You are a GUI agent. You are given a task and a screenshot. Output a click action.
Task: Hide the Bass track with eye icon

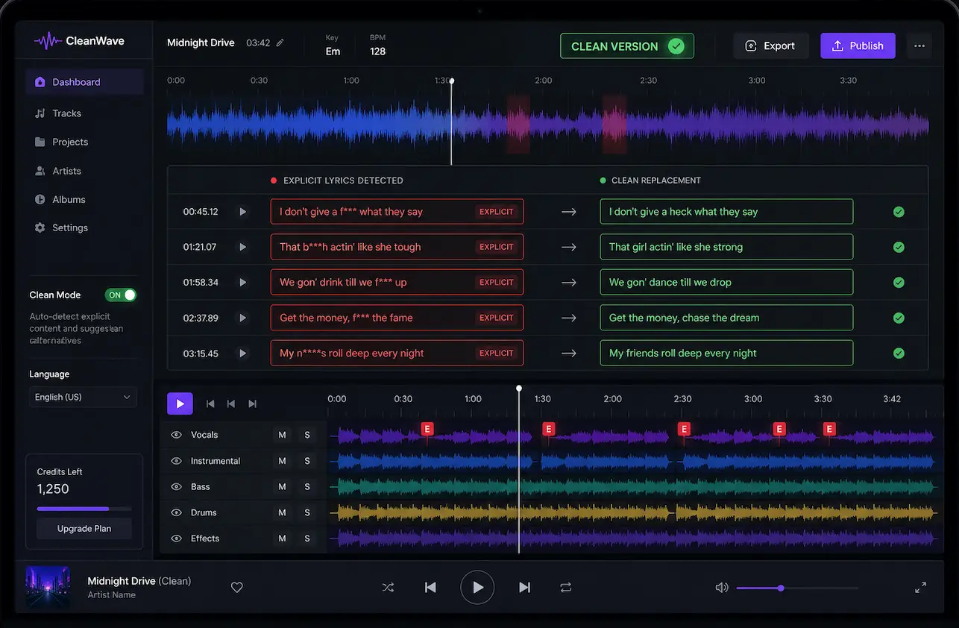click(177, 487)
